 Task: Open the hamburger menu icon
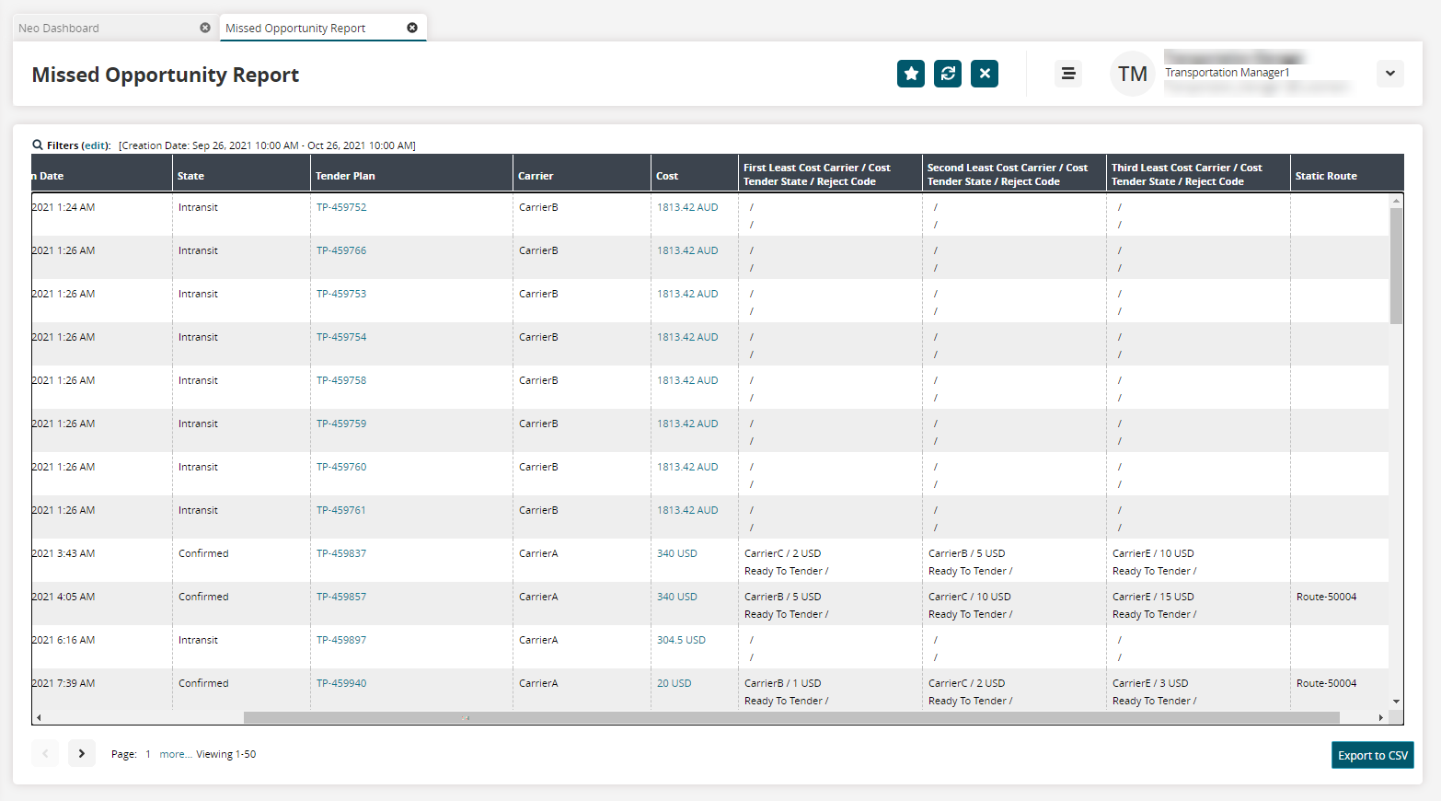(1067, 74)
